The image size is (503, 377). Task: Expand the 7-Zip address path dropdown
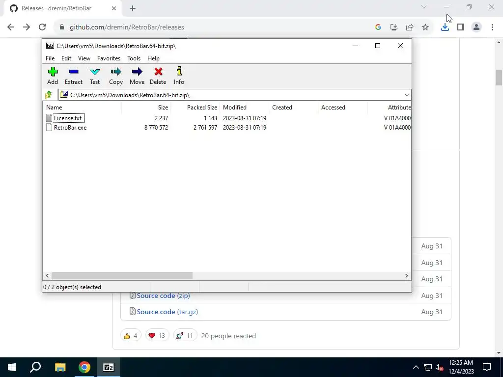407,95
